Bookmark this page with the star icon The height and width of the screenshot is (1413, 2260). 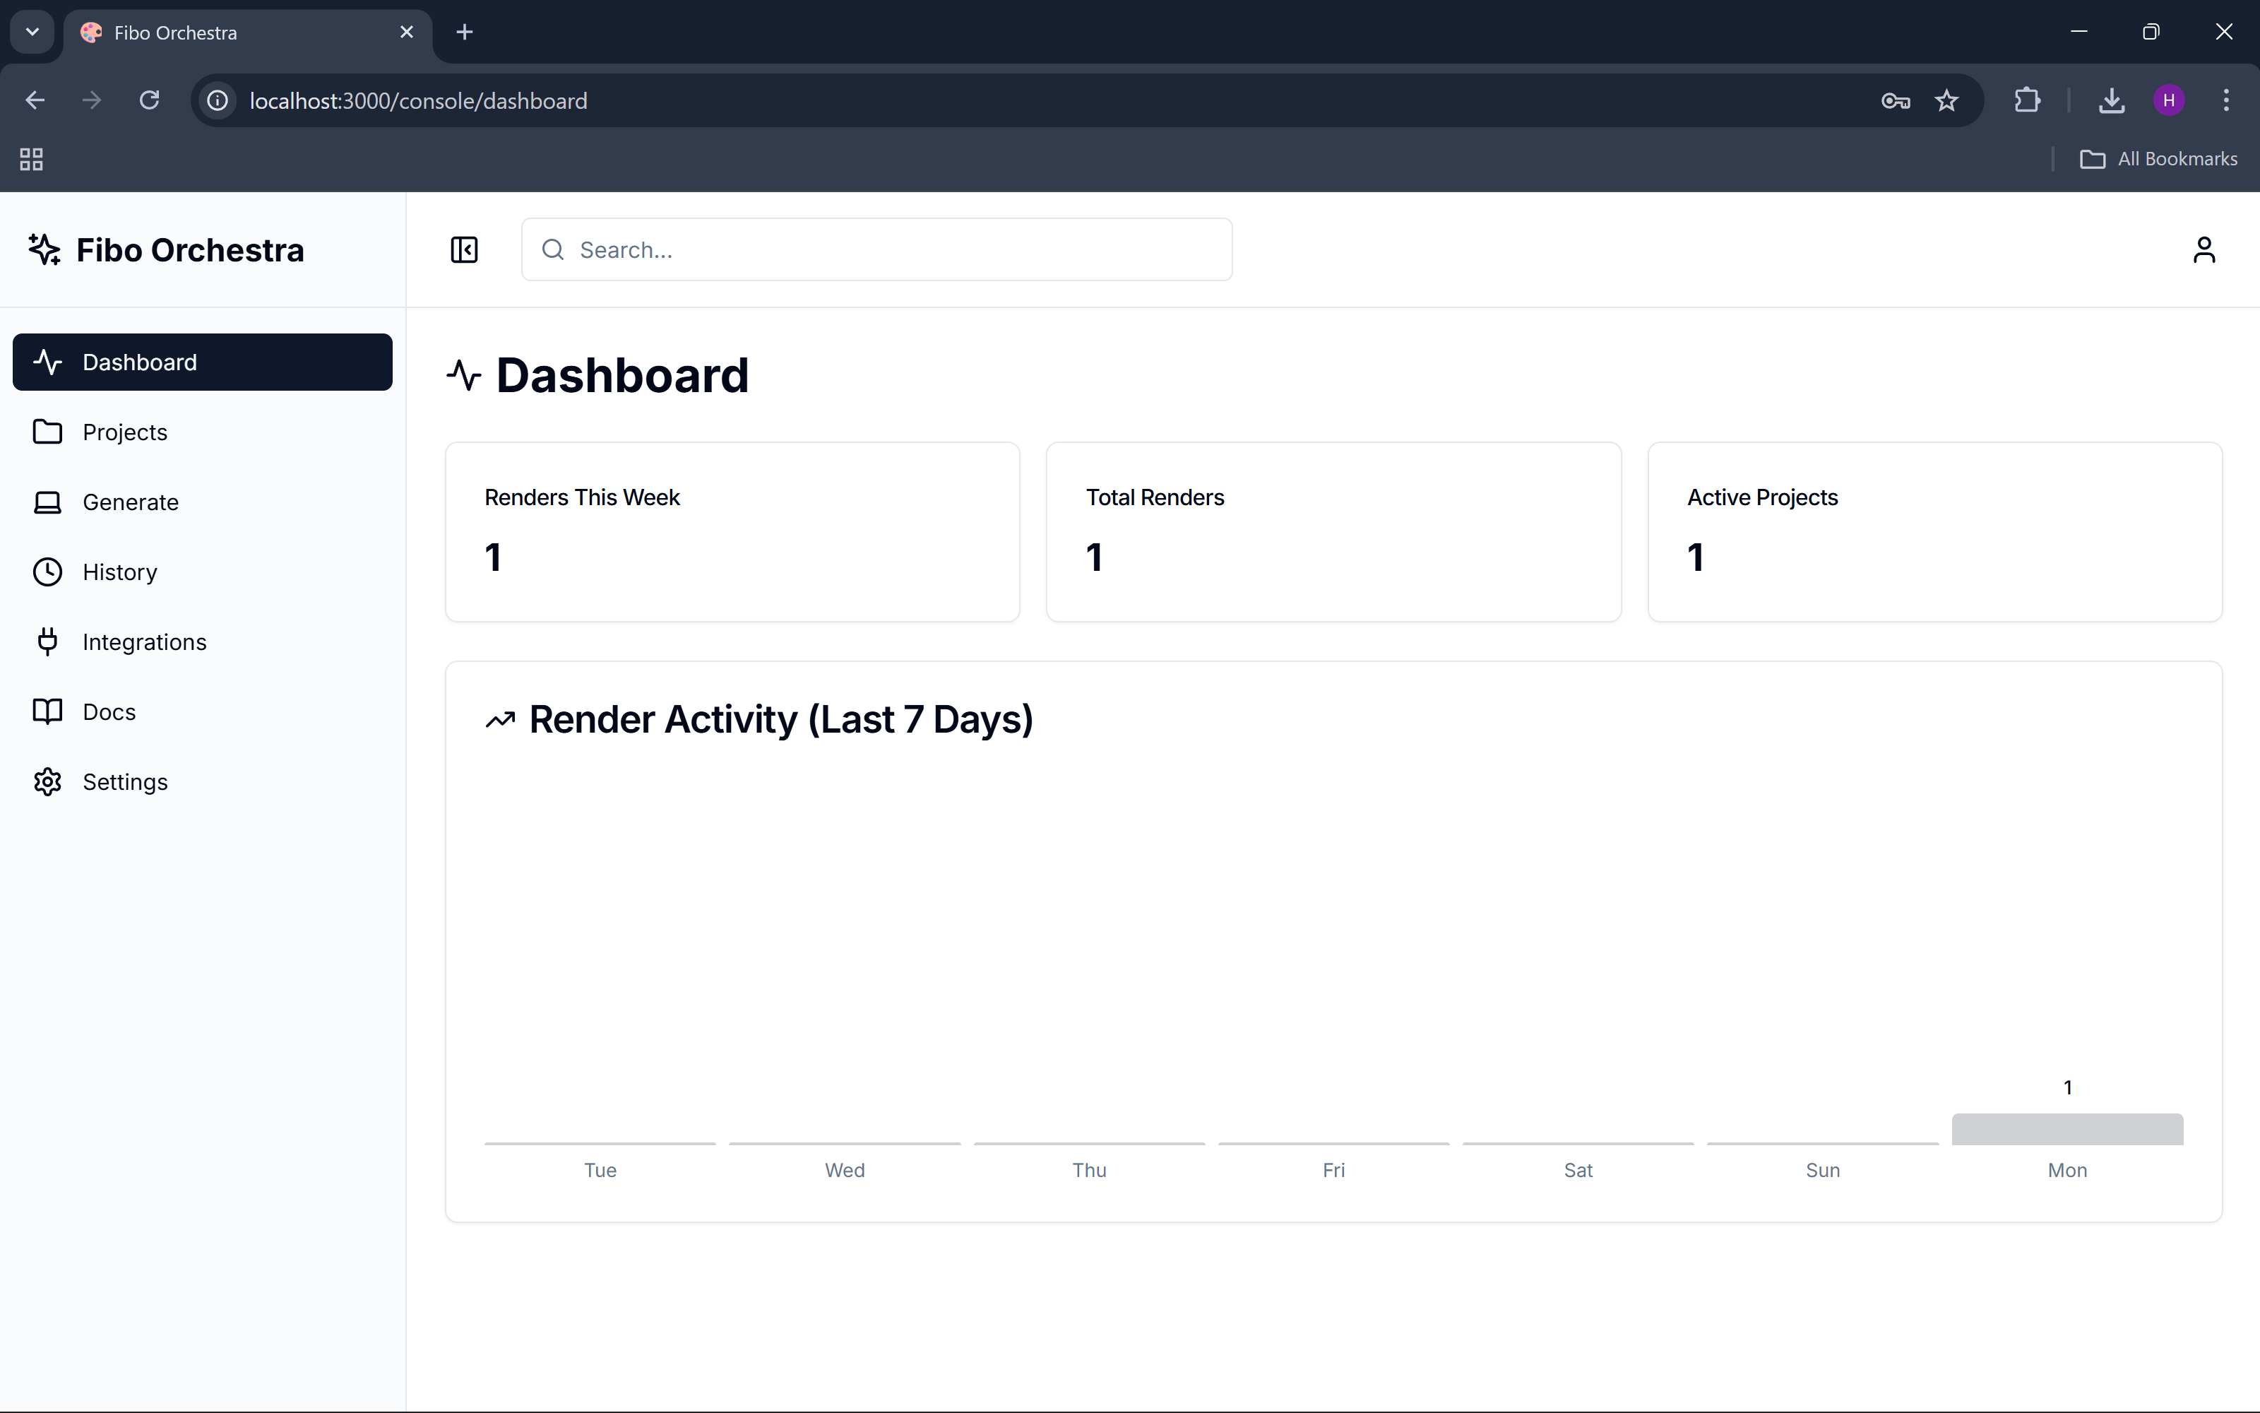tap(1946, 101)
